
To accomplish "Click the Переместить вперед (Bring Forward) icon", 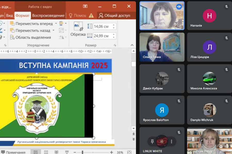I will coord(12,24).
